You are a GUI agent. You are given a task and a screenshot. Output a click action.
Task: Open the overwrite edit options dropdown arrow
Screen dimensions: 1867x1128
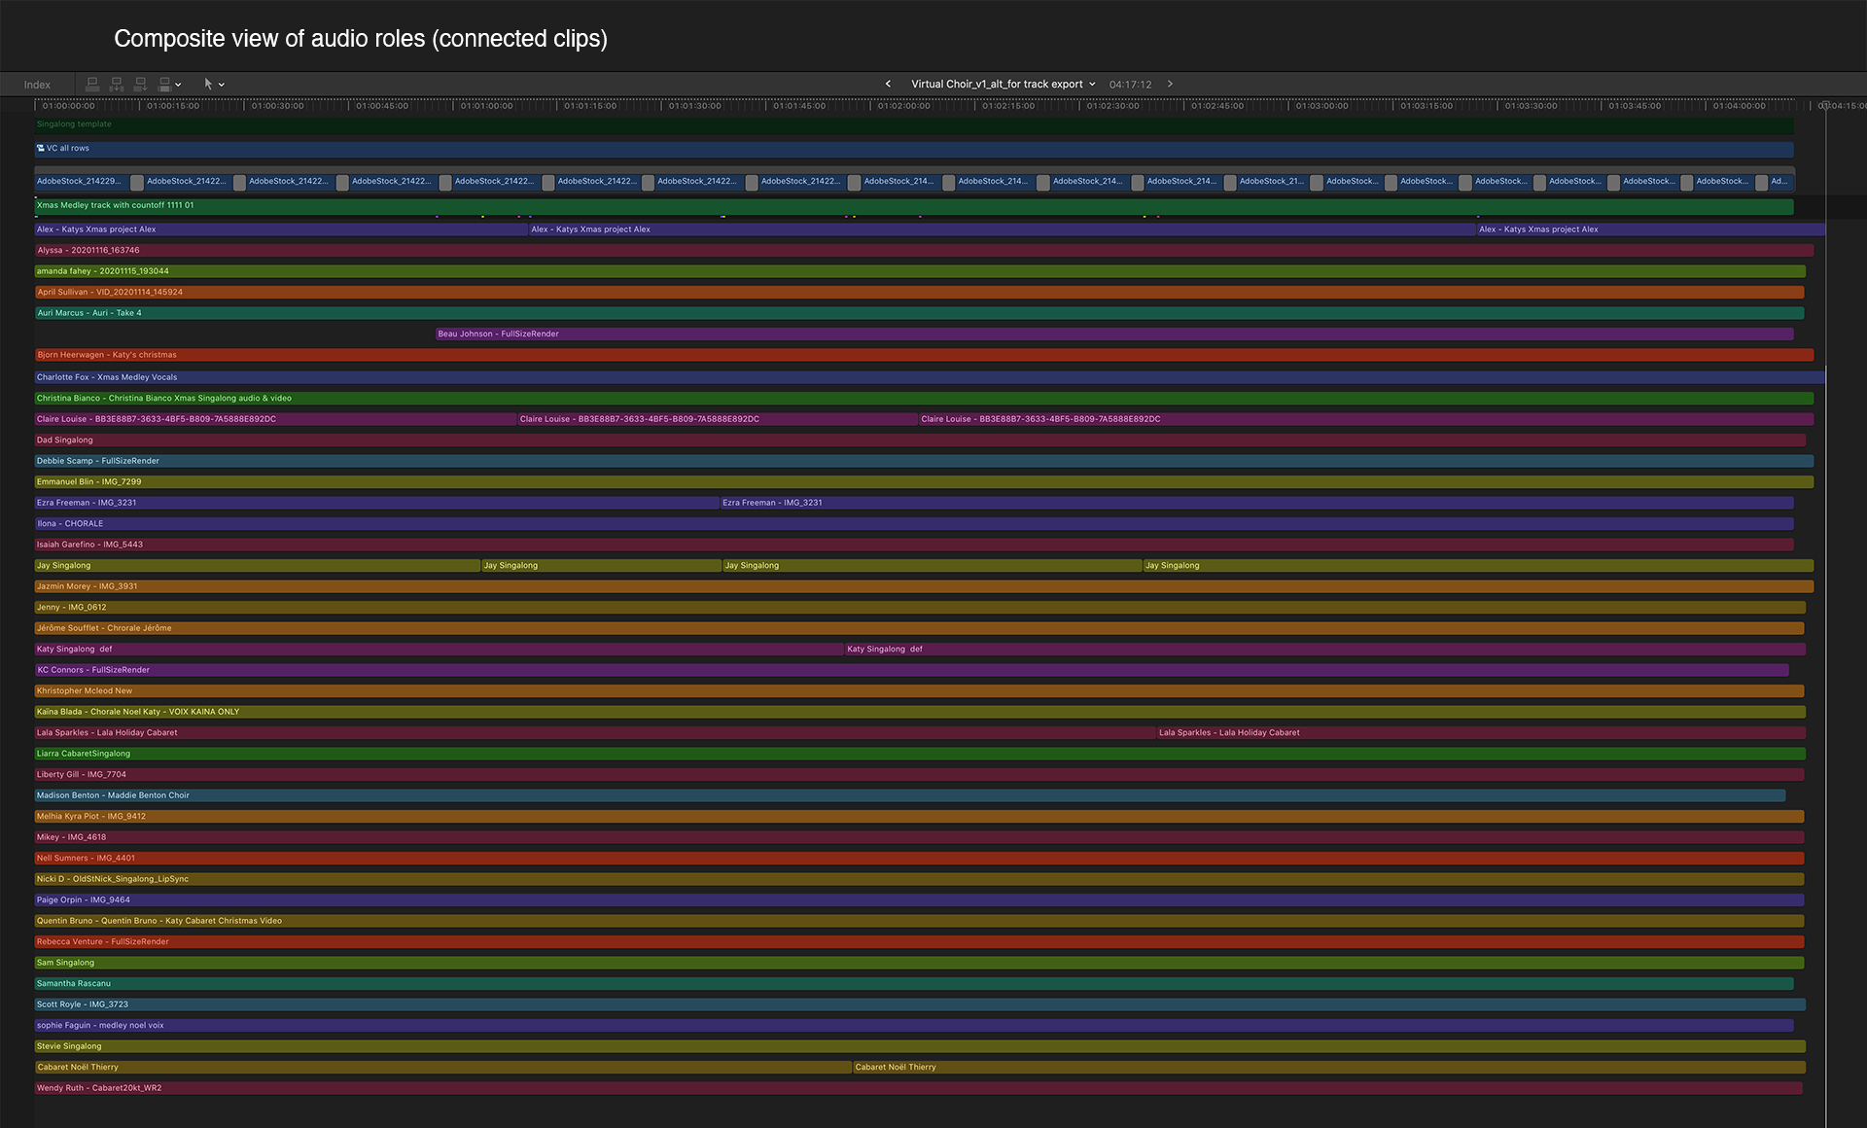pos(178,86)
